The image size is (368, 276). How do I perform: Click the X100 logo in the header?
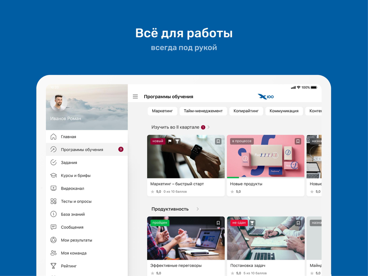tap(266, 96)
